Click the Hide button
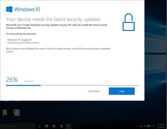Screen dimensions: 167x129 point(122,91)
